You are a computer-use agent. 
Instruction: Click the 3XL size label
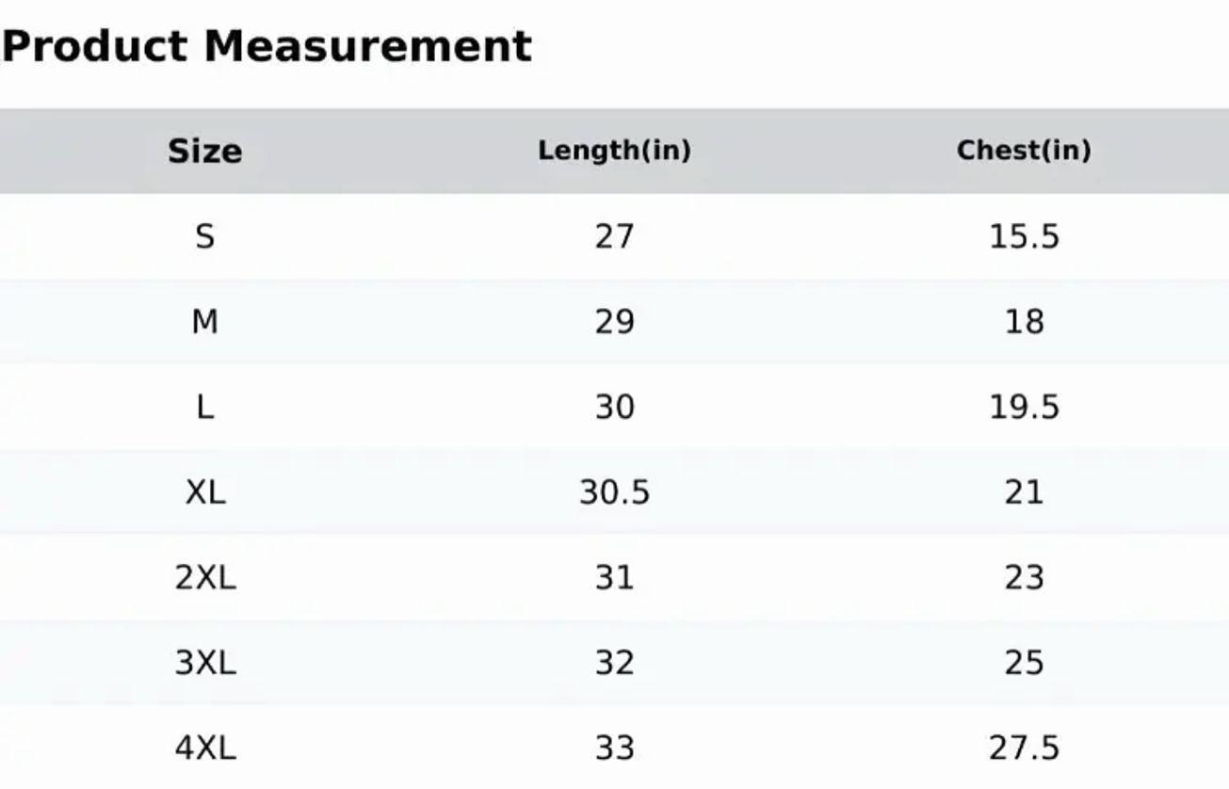[205, 664]
